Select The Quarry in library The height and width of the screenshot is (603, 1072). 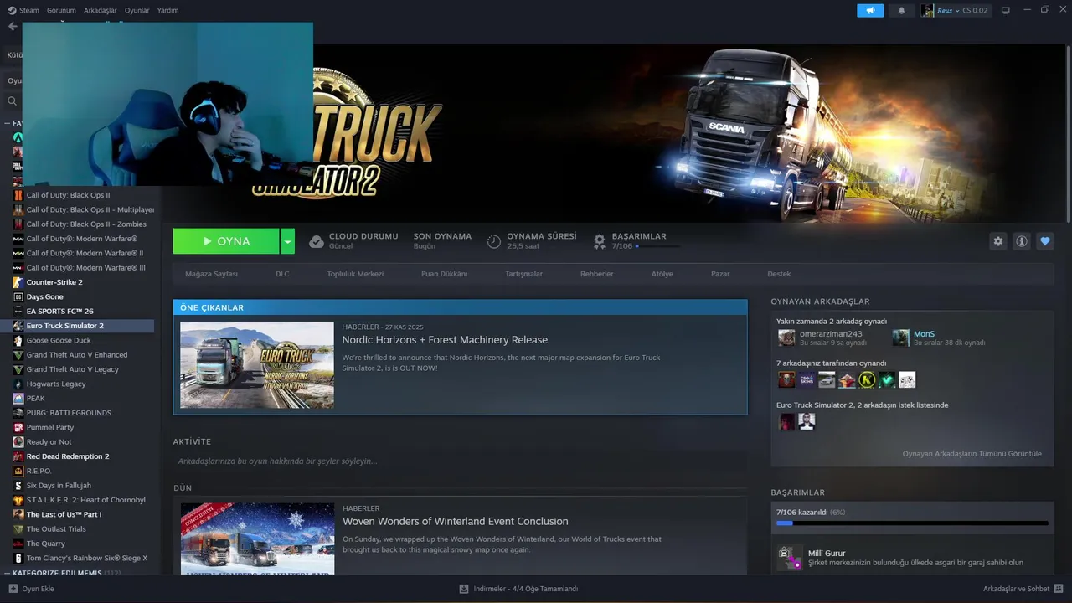click(45, 544)
